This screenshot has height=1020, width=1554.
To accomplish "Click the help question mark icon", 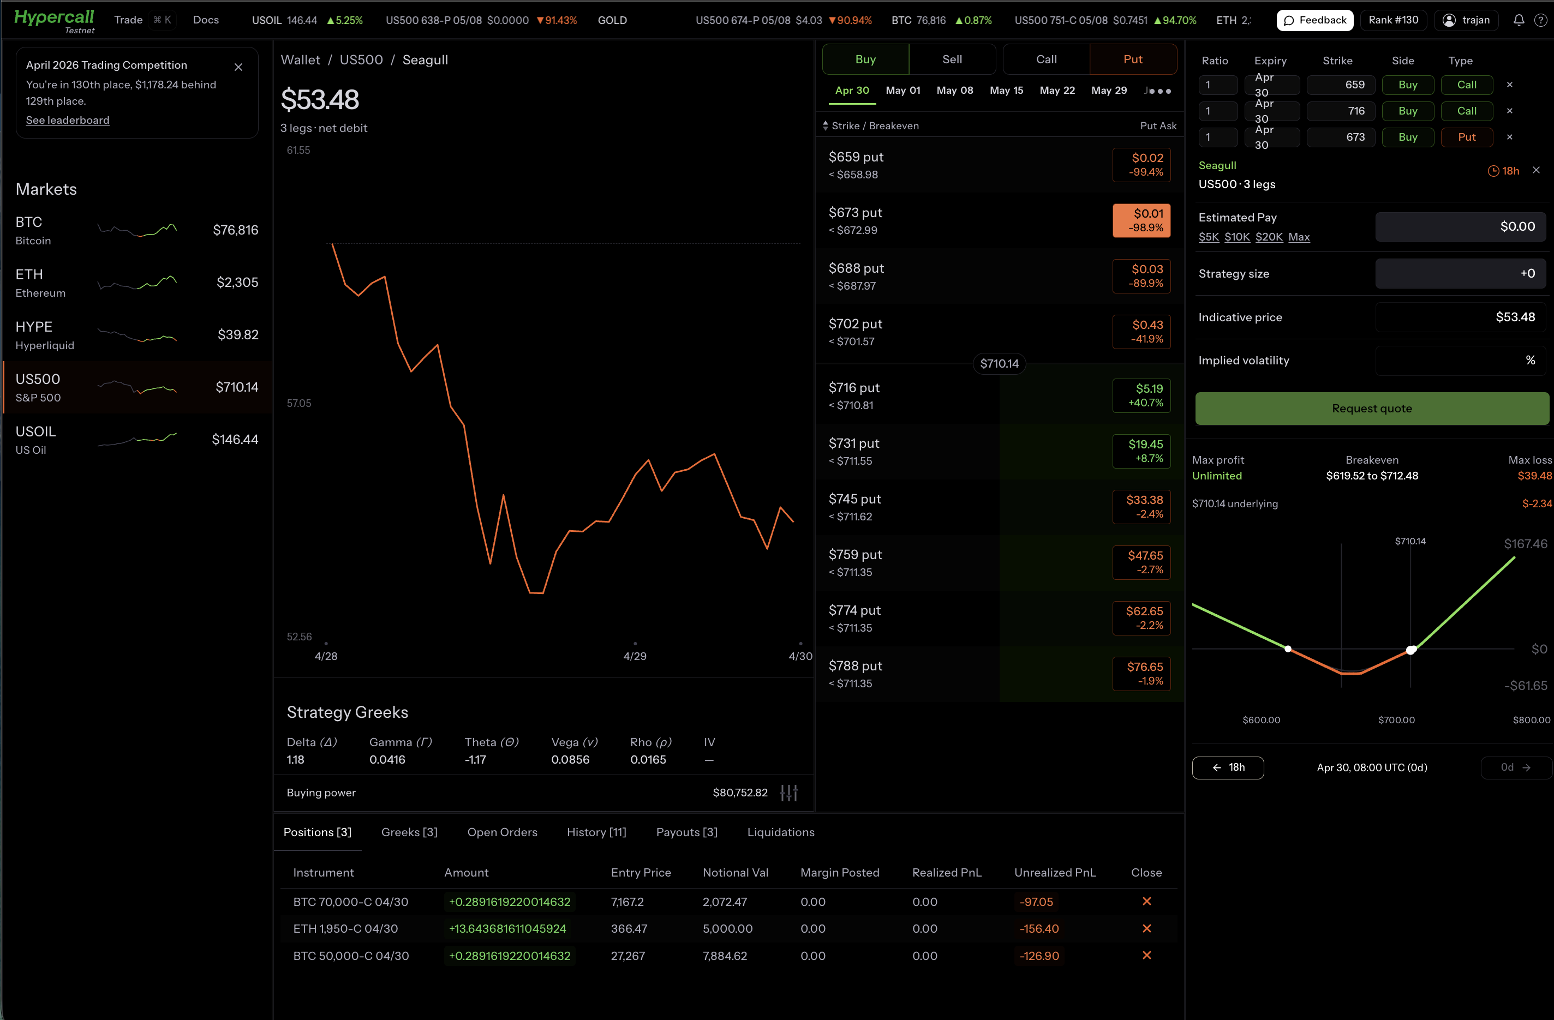I will click(1540, 20).
